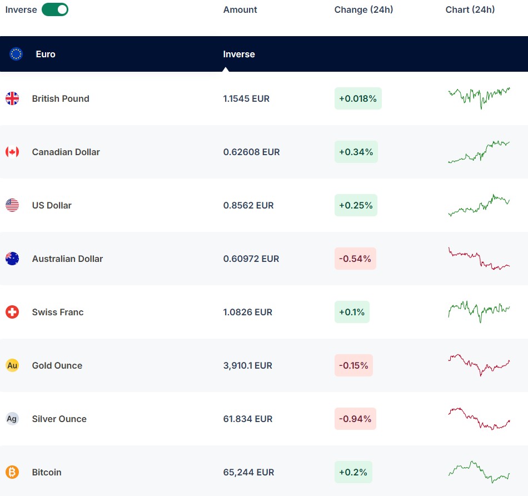This screenshot has height=496, width=528.
Task: Click the Silver Ounce Ag icon
Action: click(12, 419)
